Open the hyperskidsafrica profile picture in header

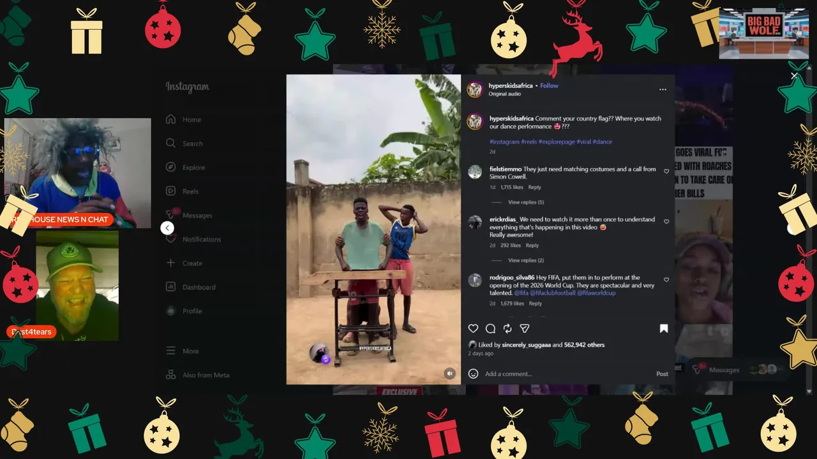click(x=474, y=89)
